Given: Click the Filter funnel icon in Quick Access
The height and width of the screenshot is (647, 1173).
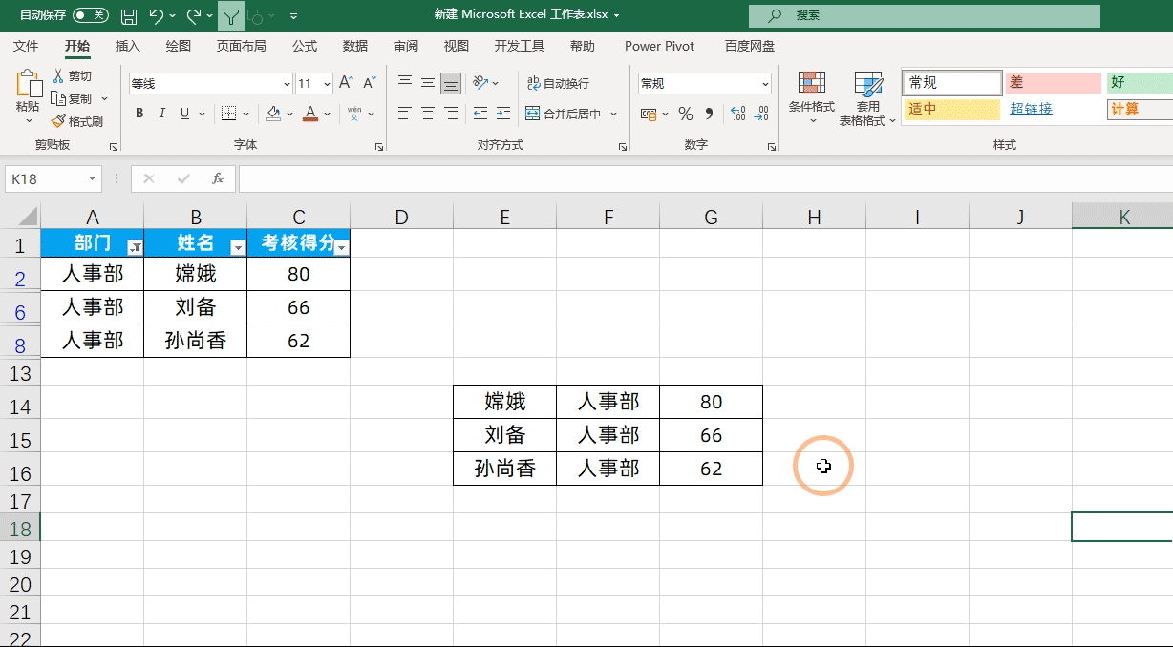Looking at the screenshot, I should pos(230,15).
